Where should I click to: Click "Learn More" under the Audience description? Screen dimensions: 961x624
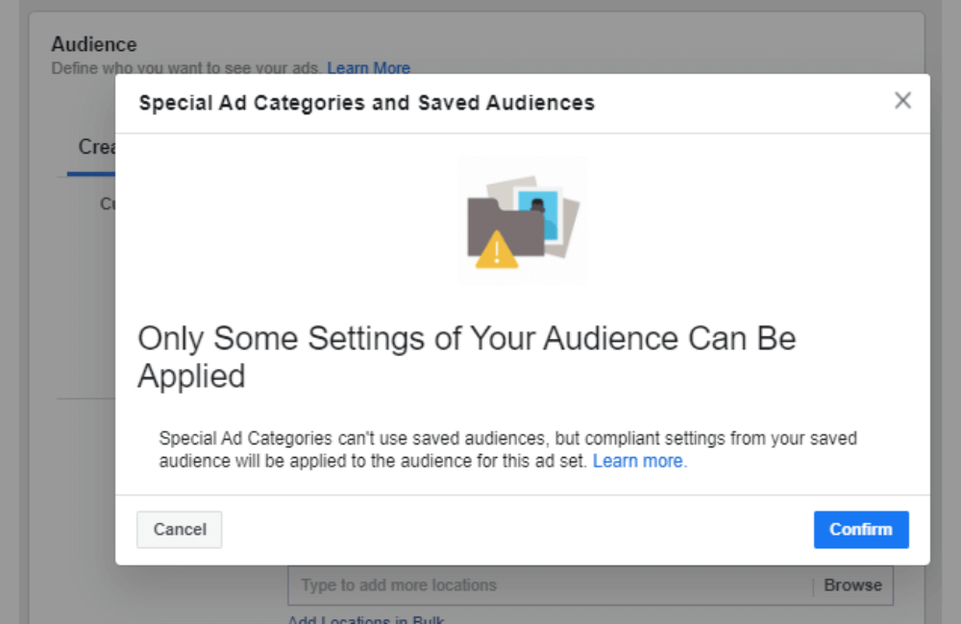(x=368, y=67)
